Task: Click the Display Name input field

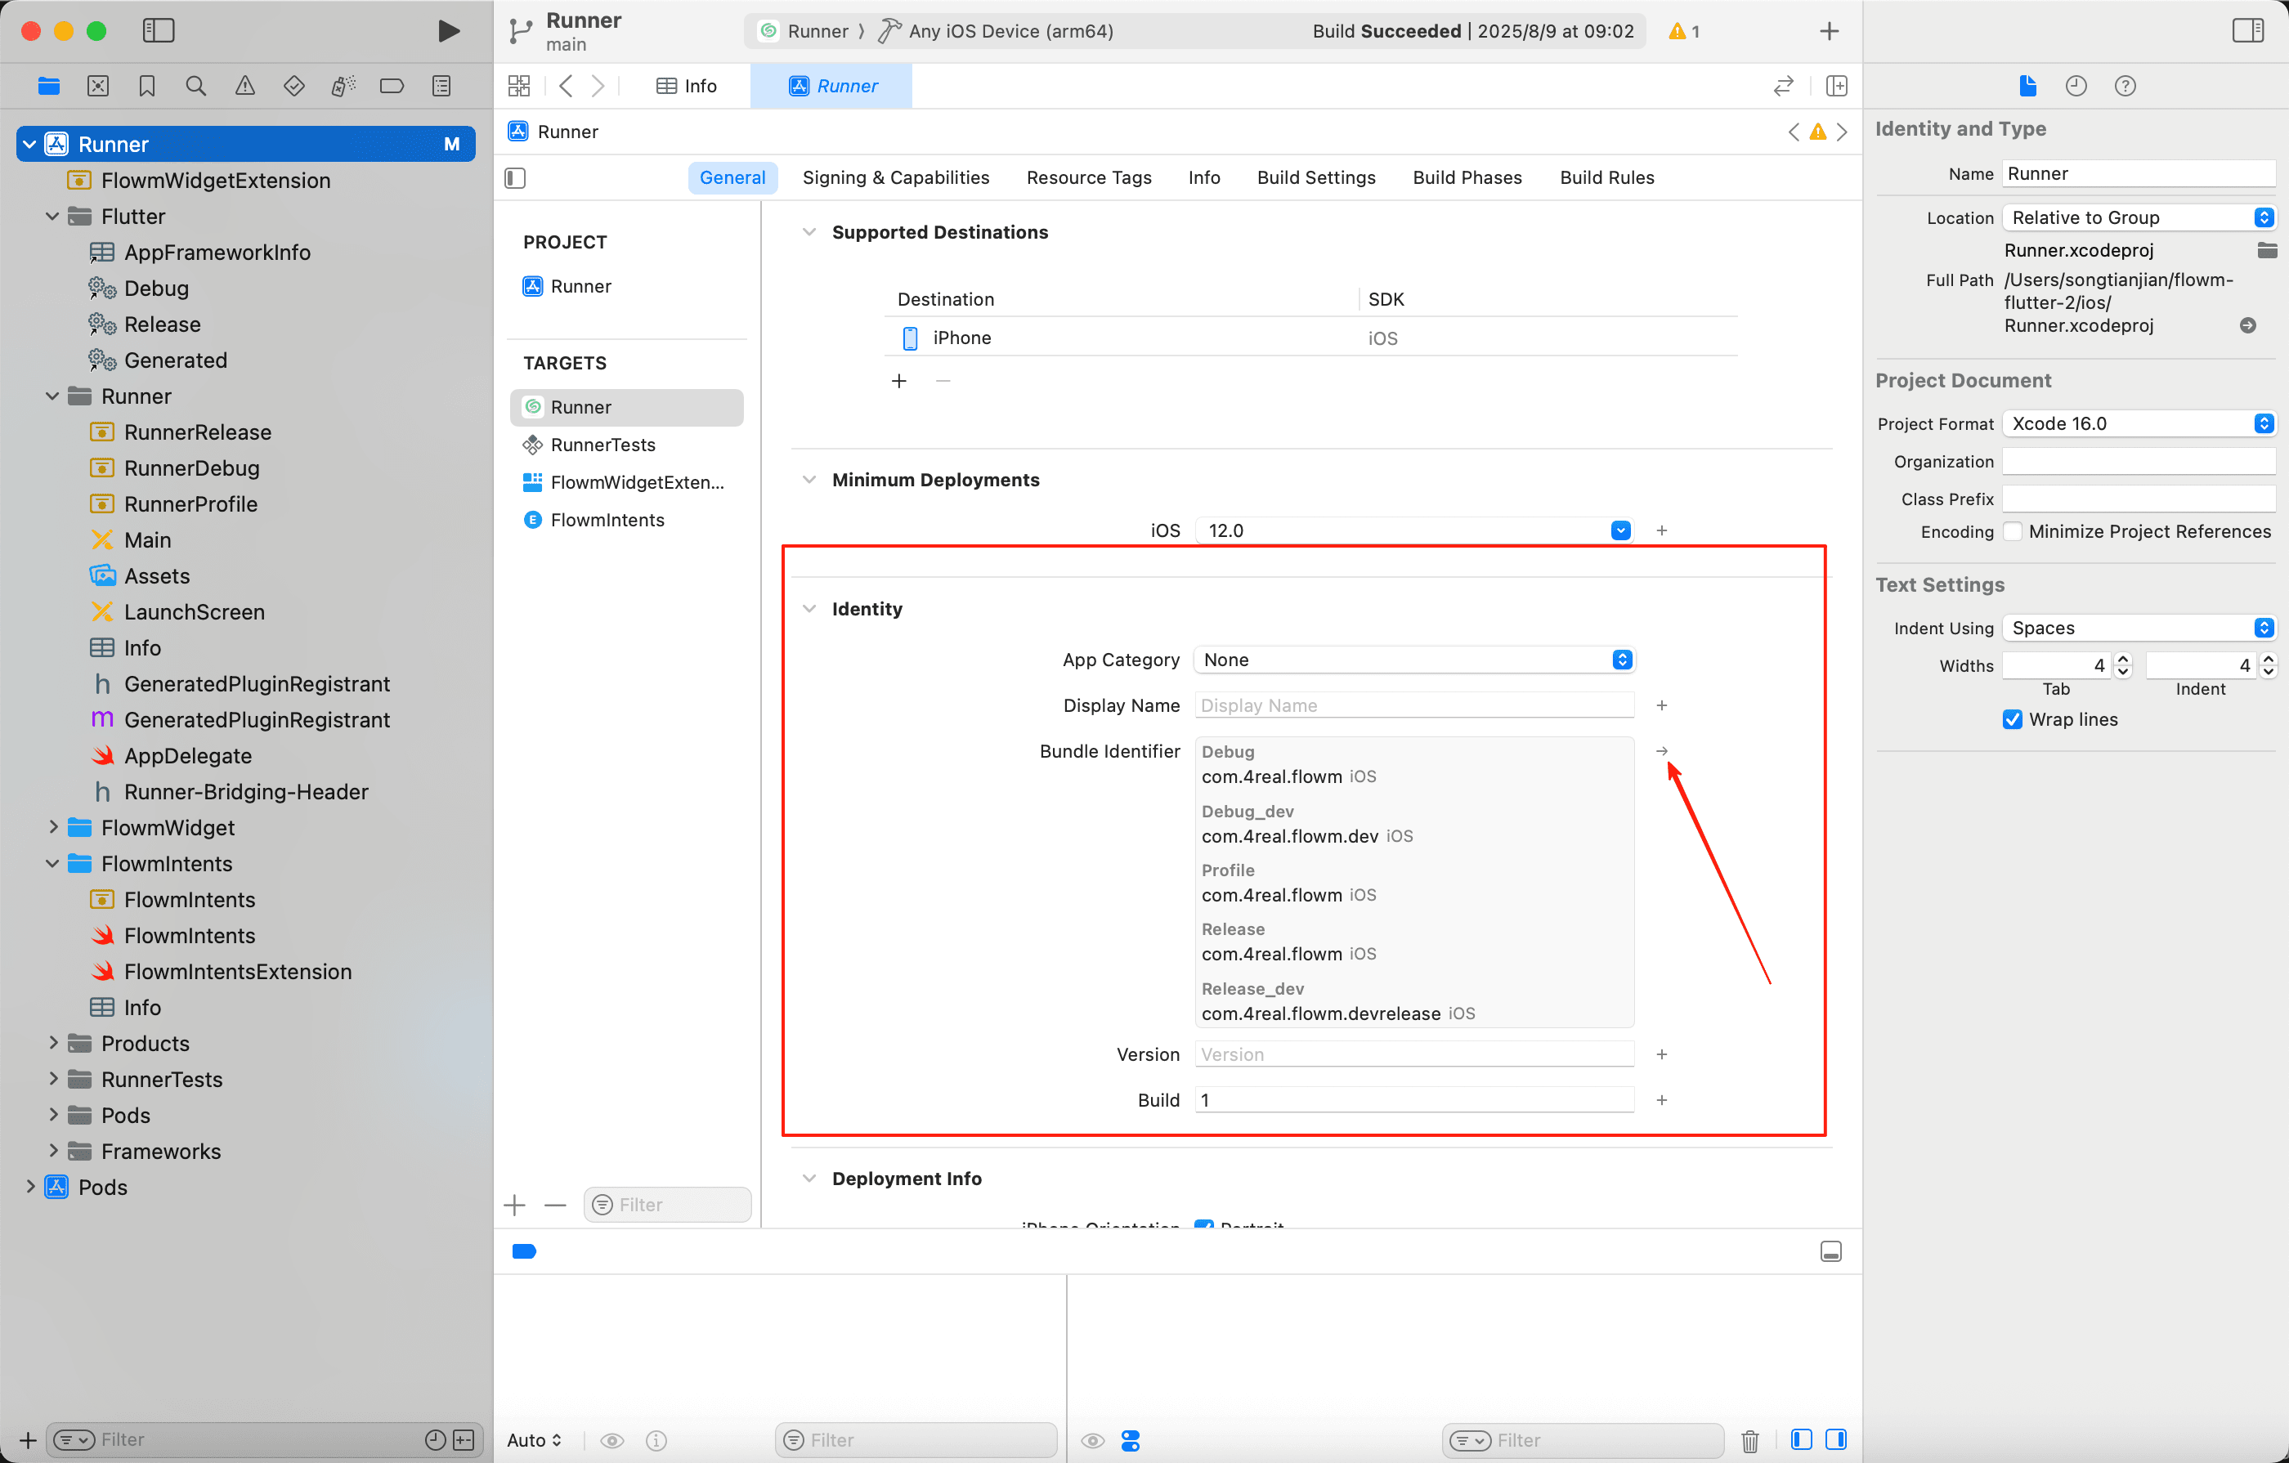Action: [x=1414, y=705]
